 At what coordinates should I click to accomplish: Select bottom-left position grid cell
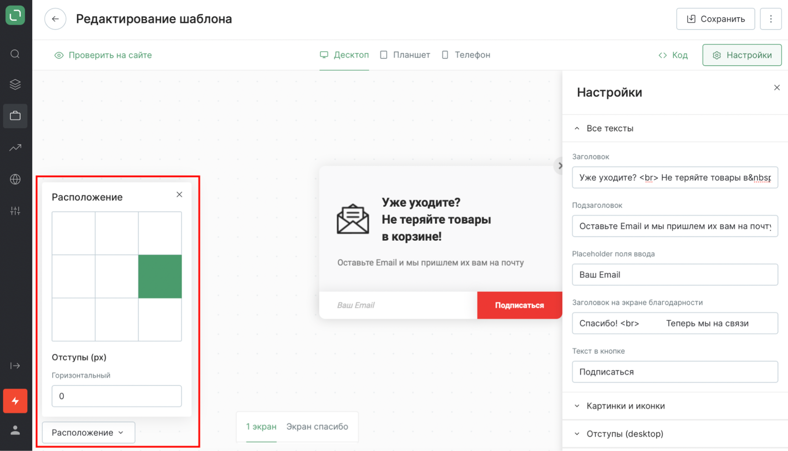[73, 319]
